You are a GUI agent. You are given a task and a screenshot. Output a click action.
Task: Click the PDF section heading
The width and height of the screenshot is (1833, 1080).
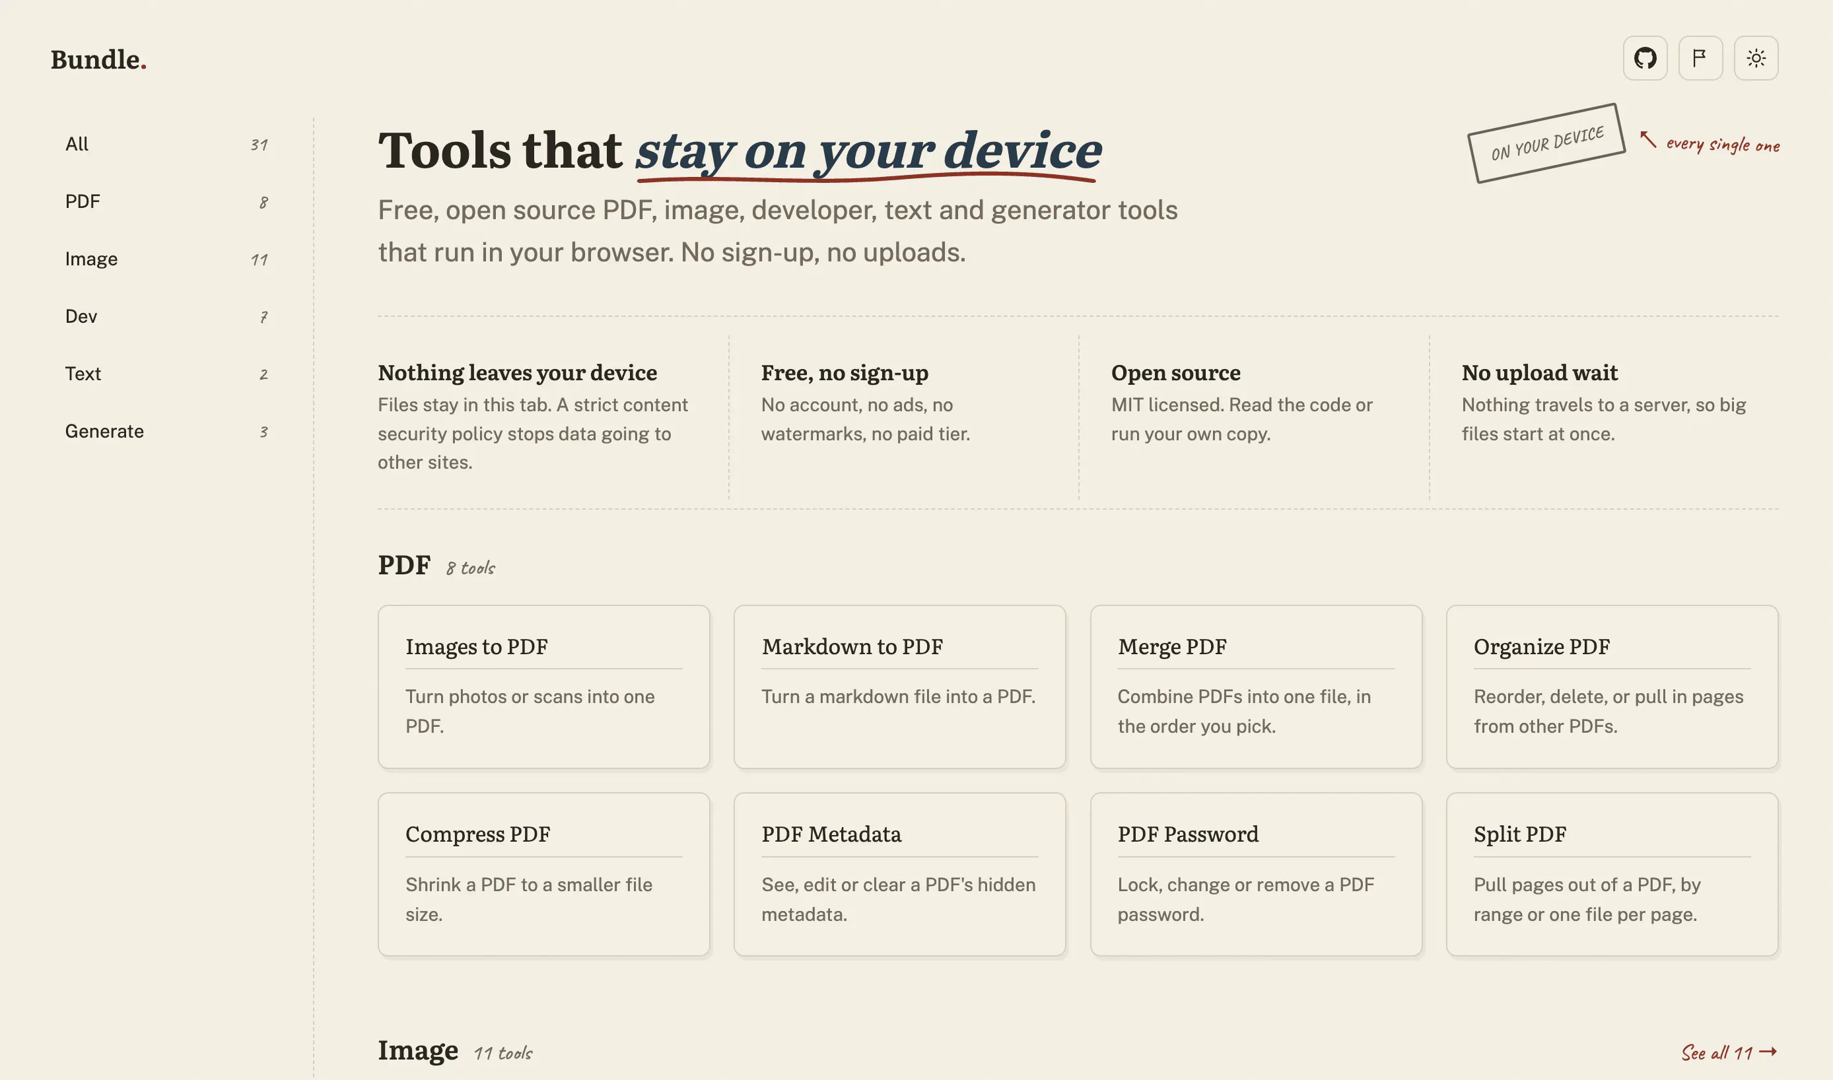coord(404,564)
